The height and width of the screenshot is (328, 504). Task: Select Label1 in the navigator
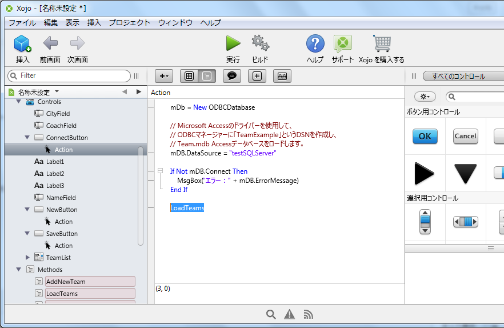55,162
